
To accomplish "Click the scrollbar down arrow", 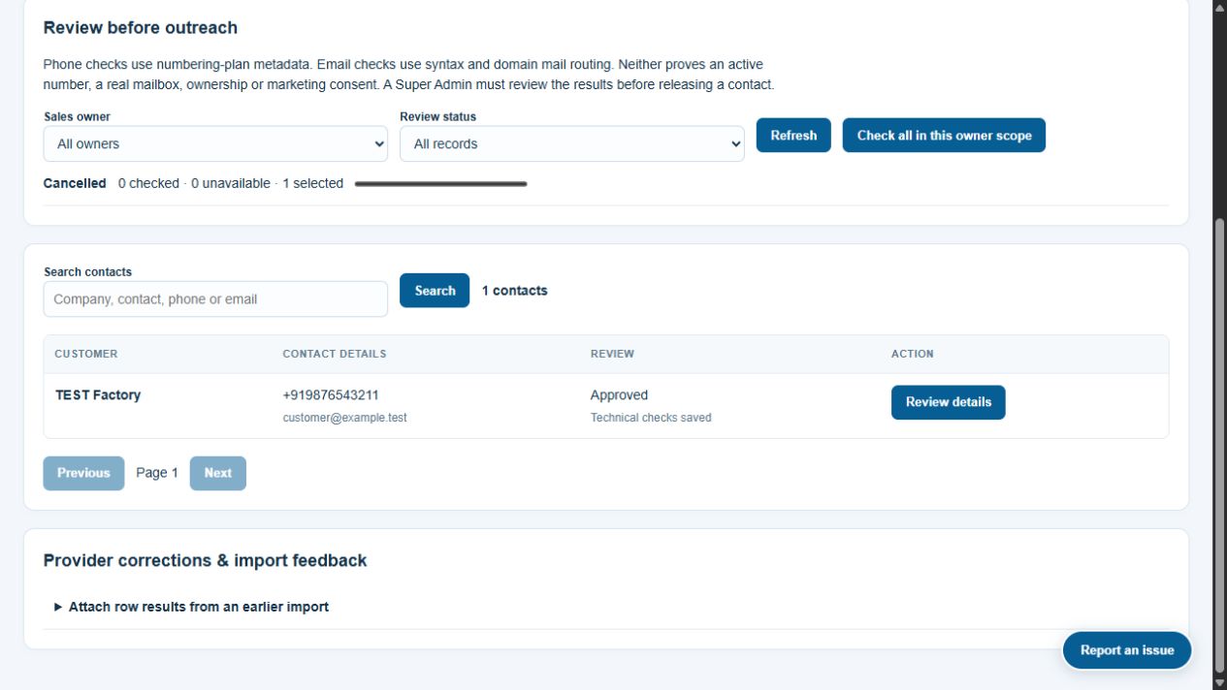I will pyautogui.click(x=1220, y=683).
